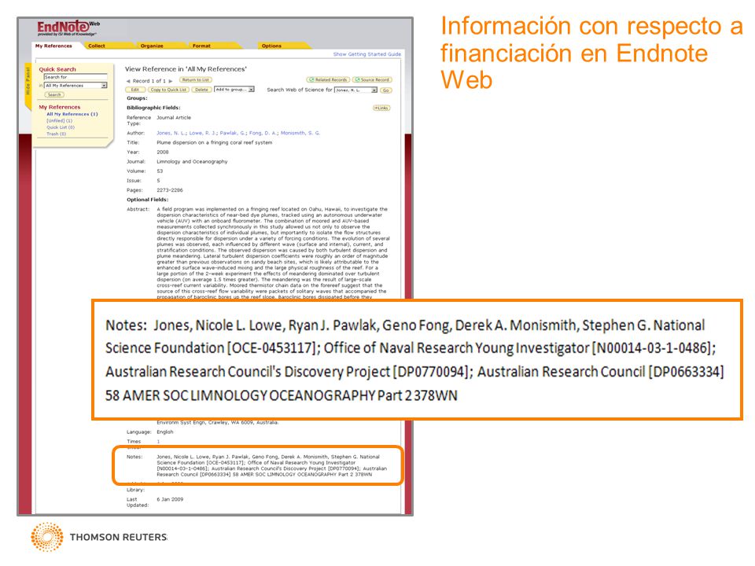Open author link Monismith, S. G.

[x=300, y=133]
